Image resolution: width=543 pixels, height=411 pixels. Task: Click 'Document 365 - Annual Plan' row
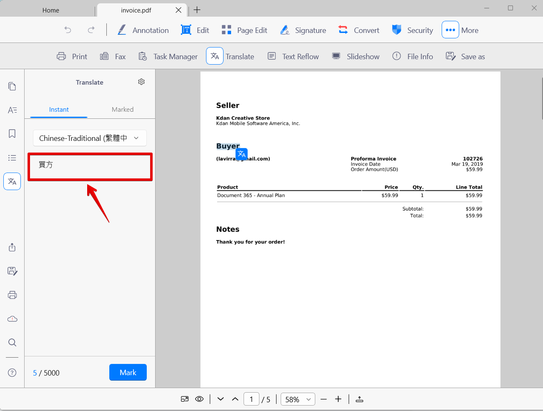(x=349, y=195)
